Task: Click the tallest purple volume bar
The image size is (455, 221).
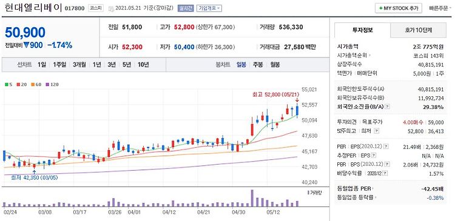Action: point(252,198)
